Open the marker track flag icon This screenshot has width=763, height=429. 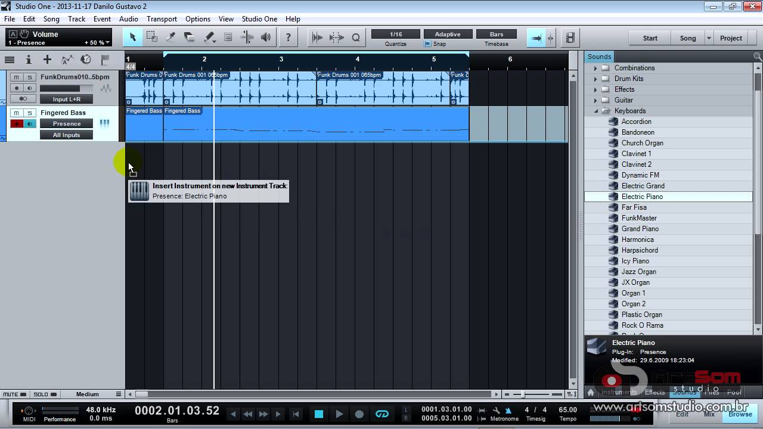point(105,60)
